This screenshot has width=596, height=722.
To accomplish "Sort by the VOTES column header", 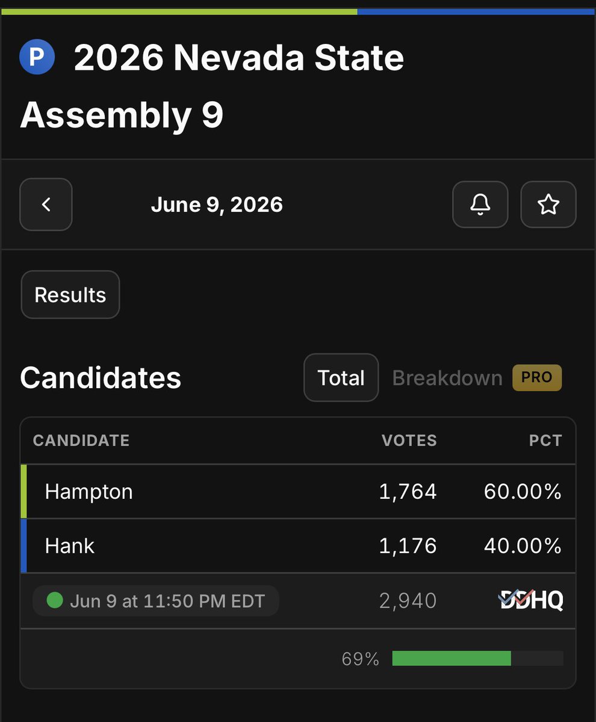I will coord(409,440).
